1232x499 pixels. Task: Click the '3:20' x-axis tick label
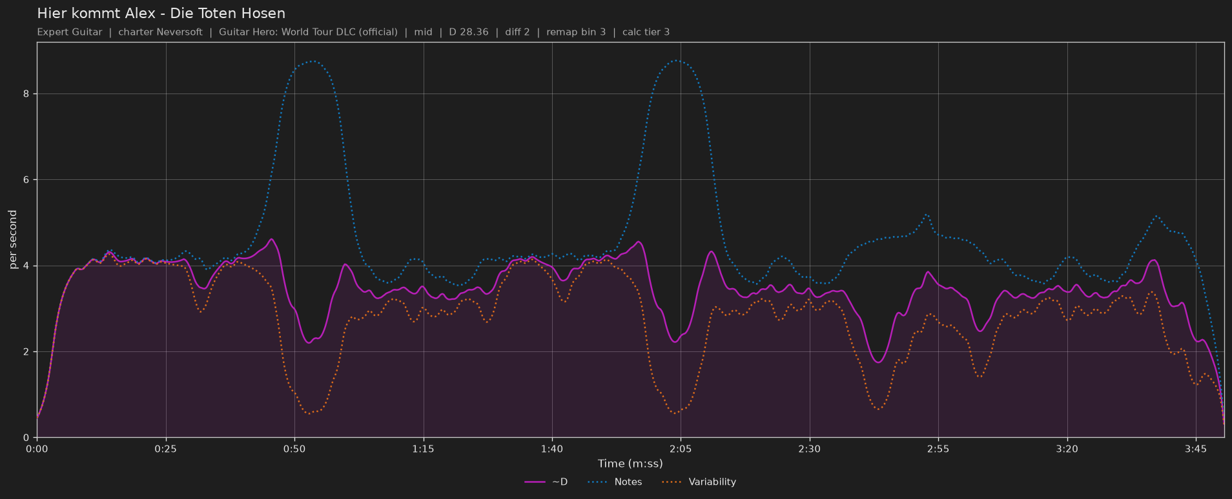point(1067,449)
